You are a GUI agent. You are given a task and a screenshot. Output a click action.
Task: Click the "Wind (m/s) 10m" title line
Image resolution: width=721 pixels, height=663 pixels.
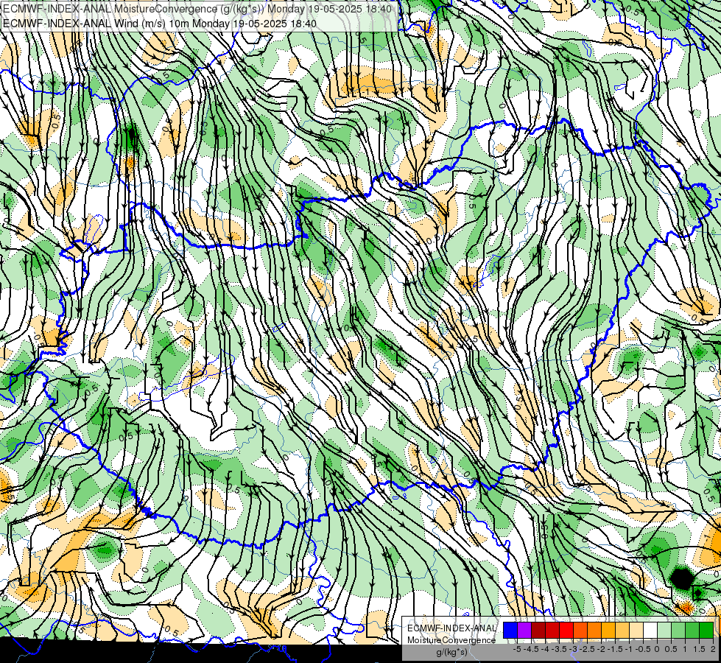[x=160, y=23]
